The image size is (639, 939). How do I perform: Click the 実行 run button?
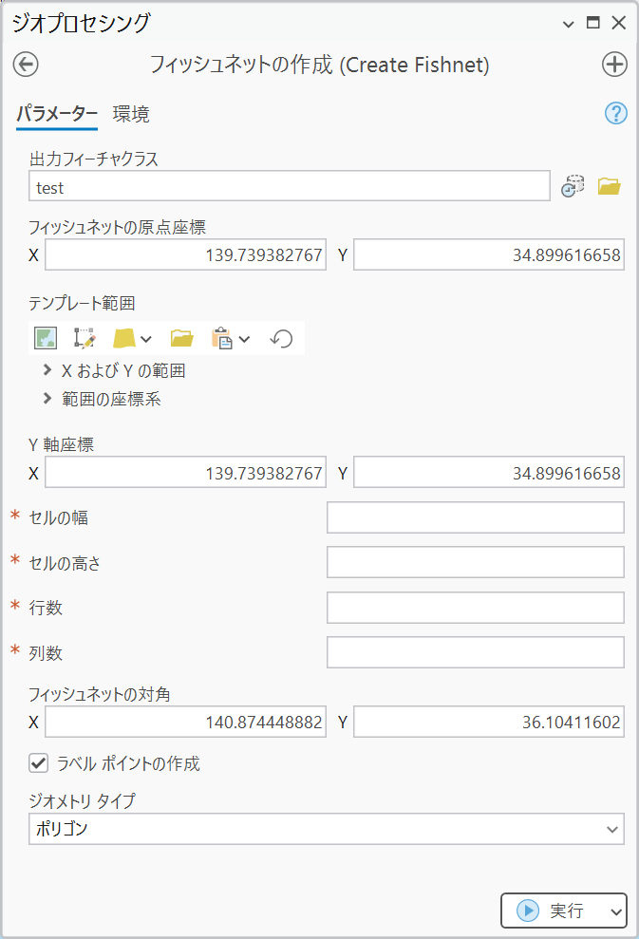(553, 911)
